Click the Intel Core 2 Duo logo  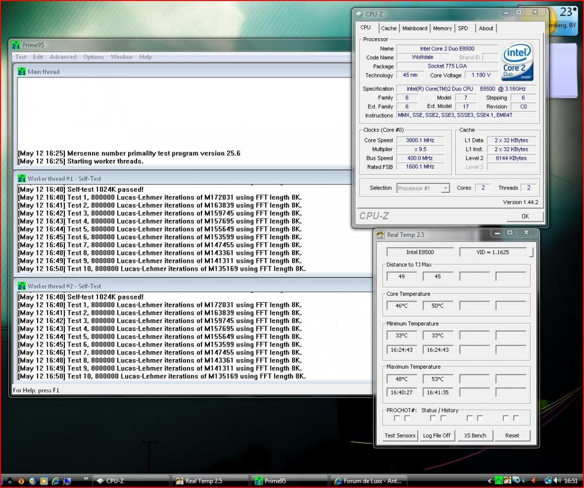(518, 61)
